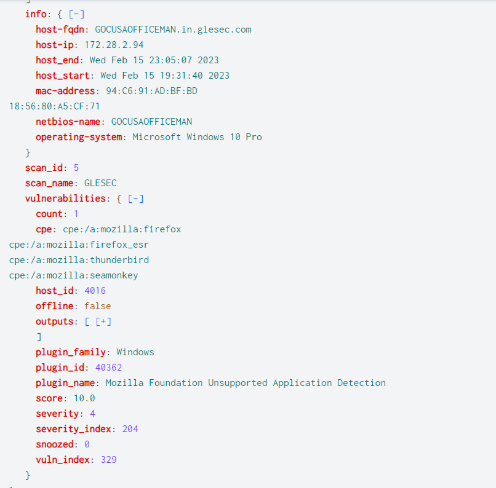This screenshot has height=488, width=496.
Task: Expand the outputs array
Action: pyautogui.click(x=103, y=321)
